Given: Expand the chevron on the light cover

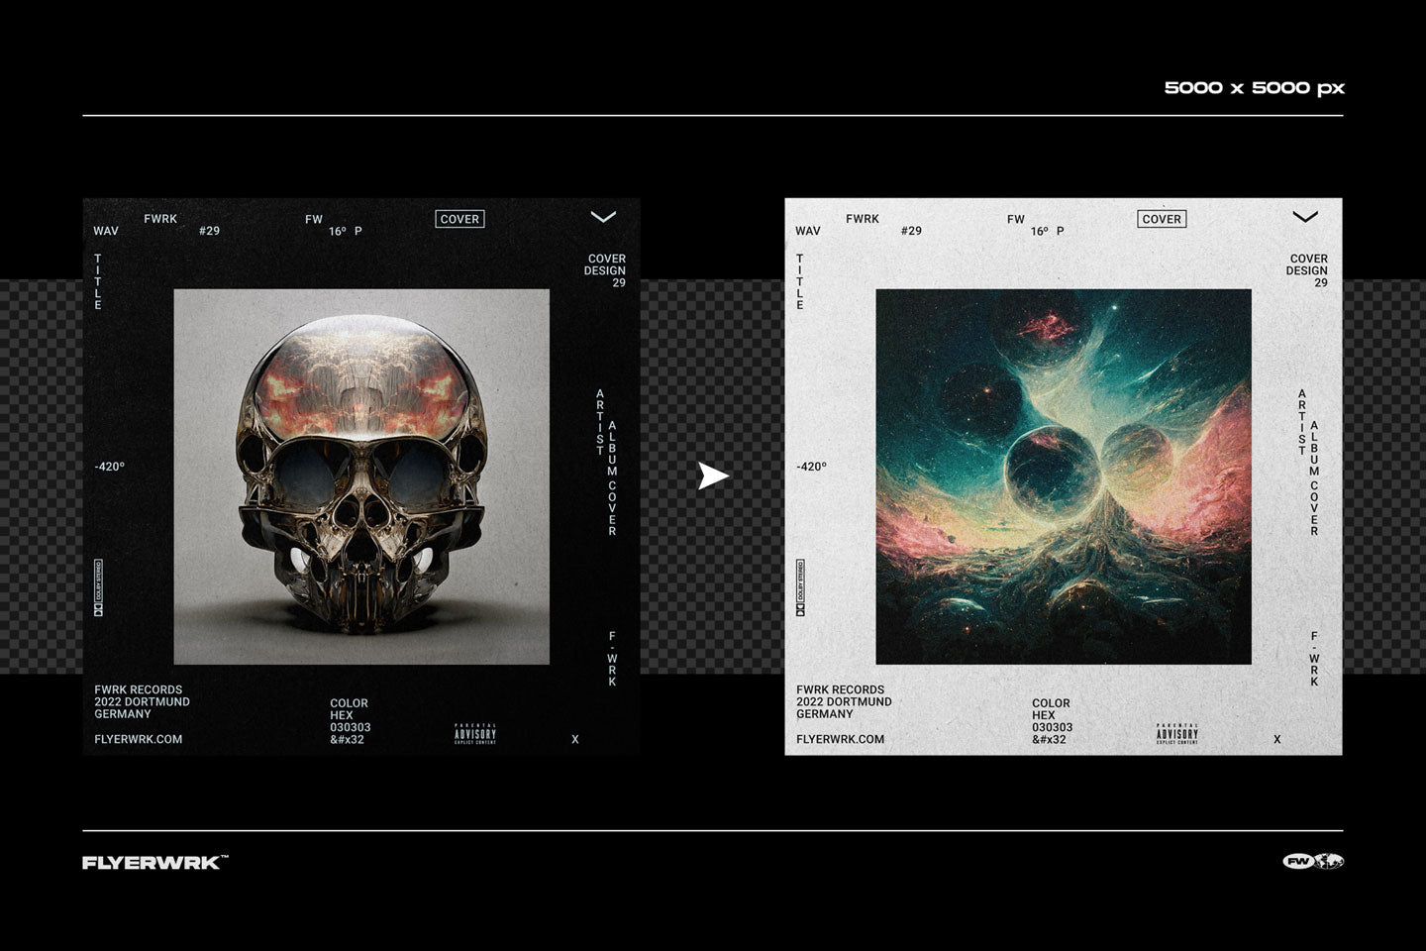Looking at the screenshot, I should pos(1305,217).
